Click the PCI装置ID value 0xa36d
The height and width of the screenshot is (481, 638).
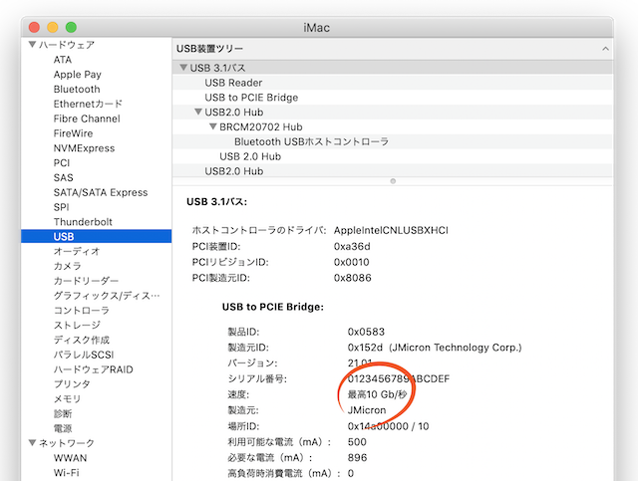coord(352,246)
